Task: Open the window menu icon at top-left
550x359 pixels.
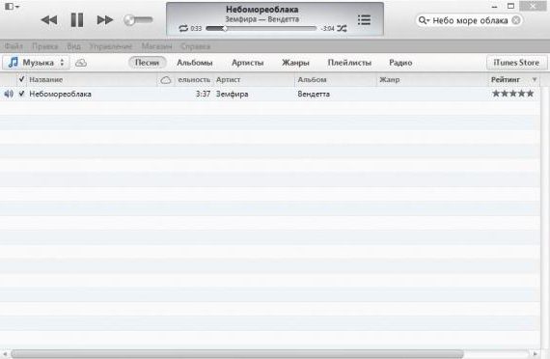Action: [12, 7]
